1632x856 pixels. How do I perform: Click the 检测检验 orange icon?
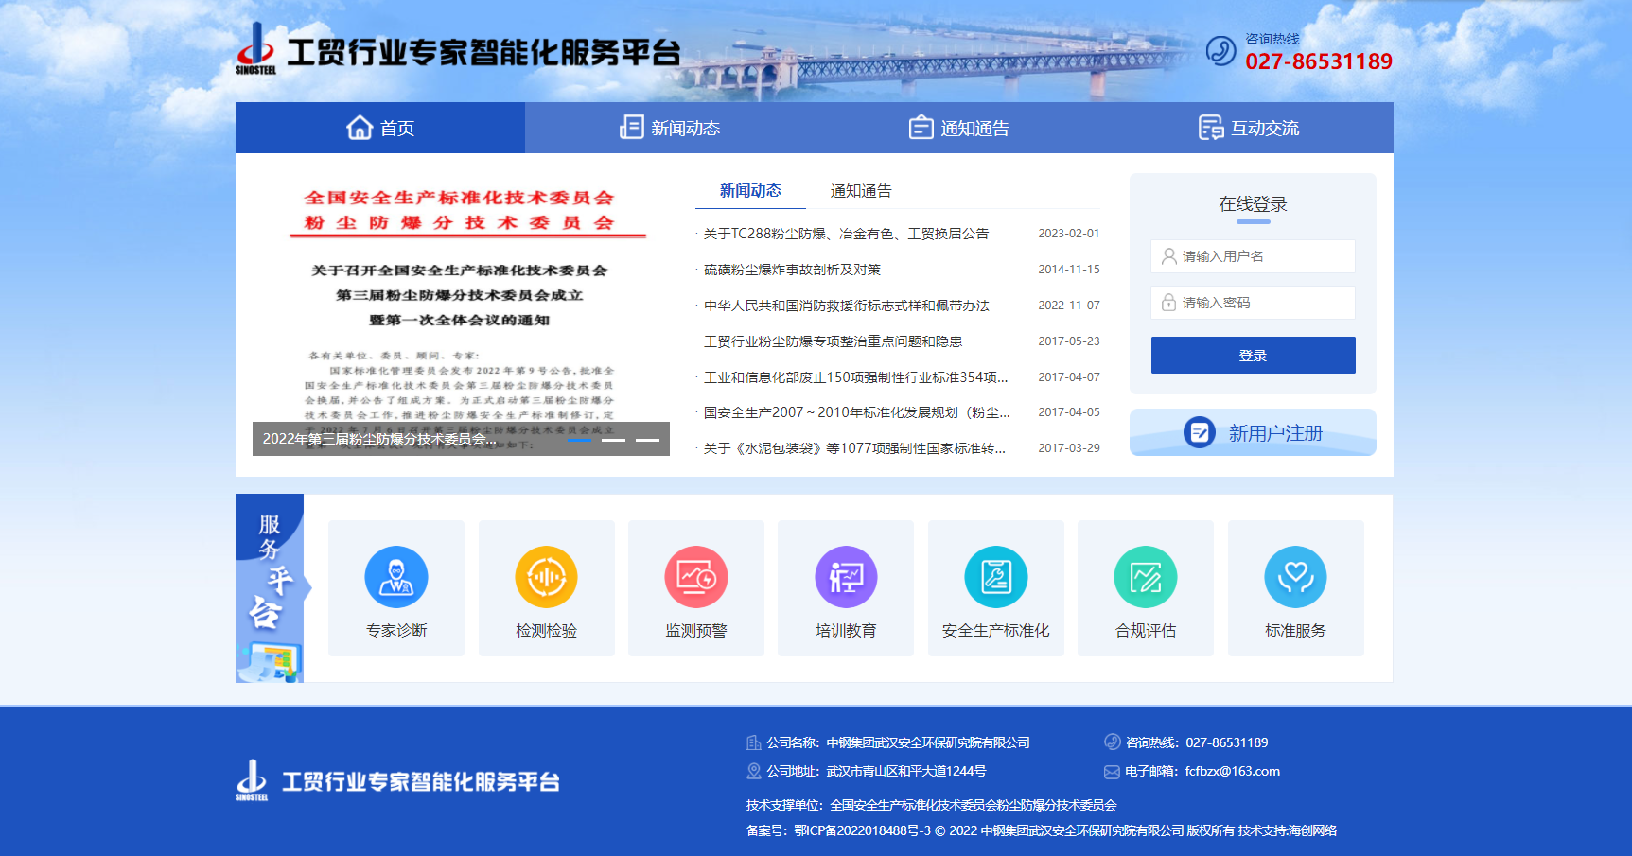coord(546,578)
